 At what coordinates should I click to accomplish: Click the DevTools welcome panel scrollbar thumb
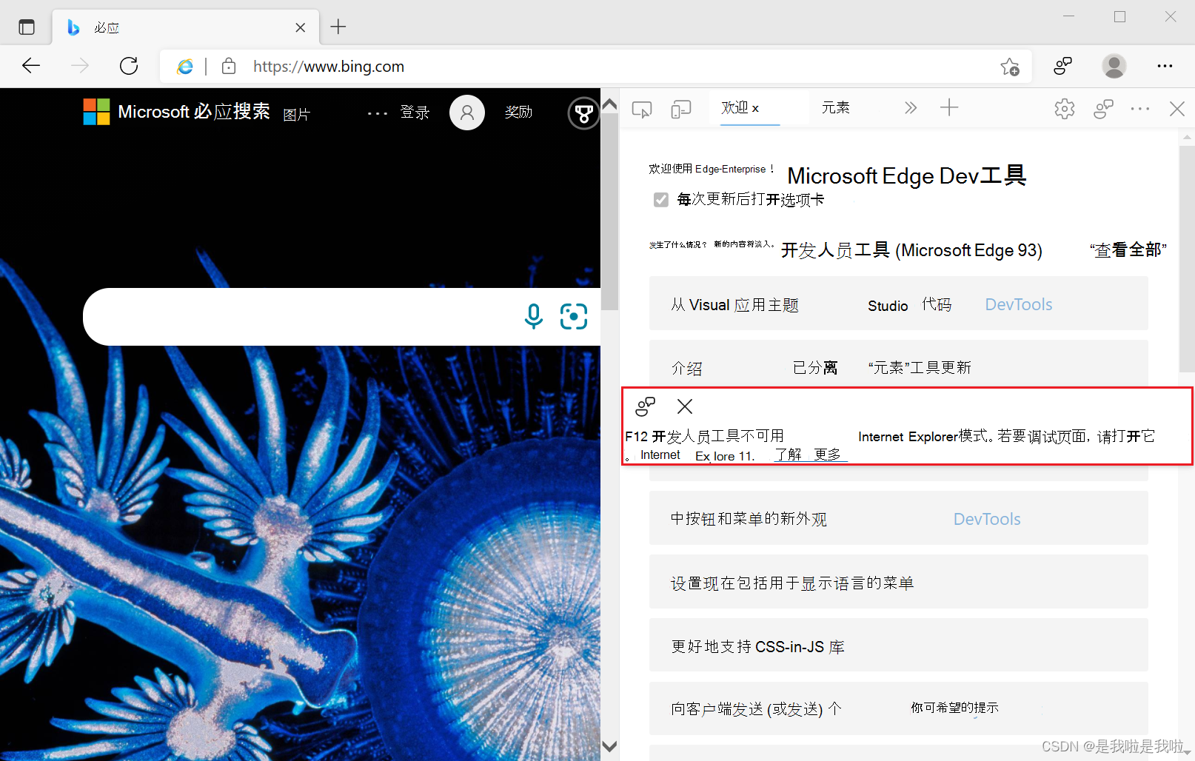(1187, 259)
